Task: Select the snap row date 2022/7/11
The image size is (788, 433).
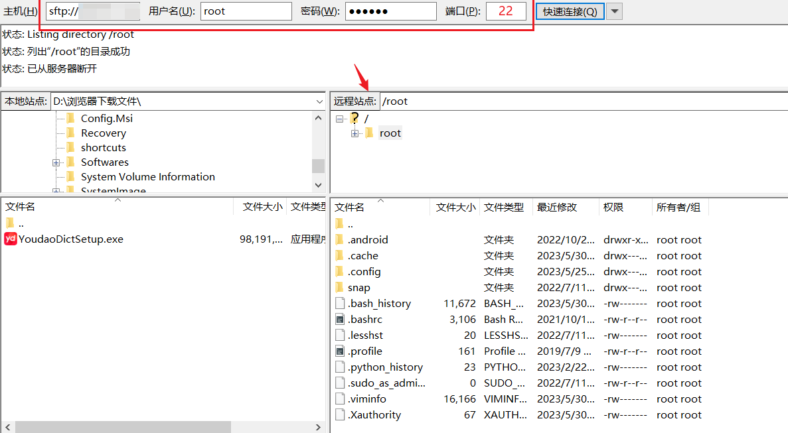Action: (x=566, y=288)
